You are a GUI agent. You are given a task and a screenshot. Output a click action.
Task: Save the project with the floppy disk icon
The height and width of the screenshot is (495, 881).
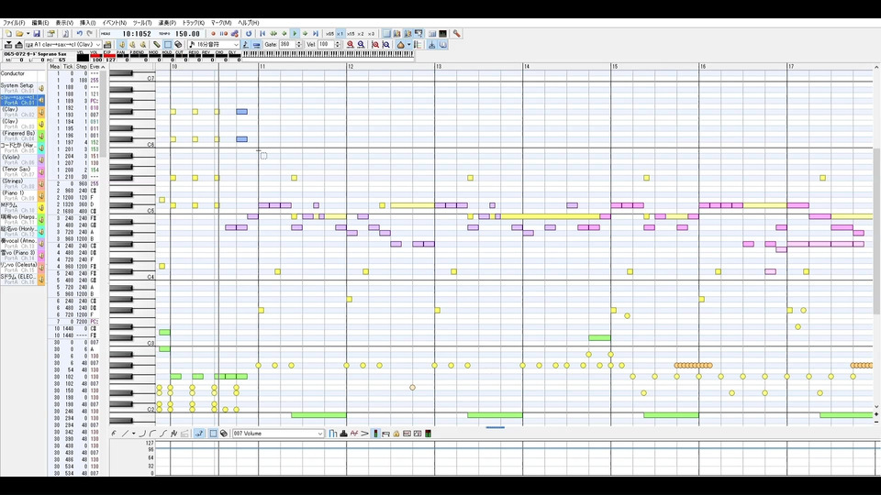(37, 34)
